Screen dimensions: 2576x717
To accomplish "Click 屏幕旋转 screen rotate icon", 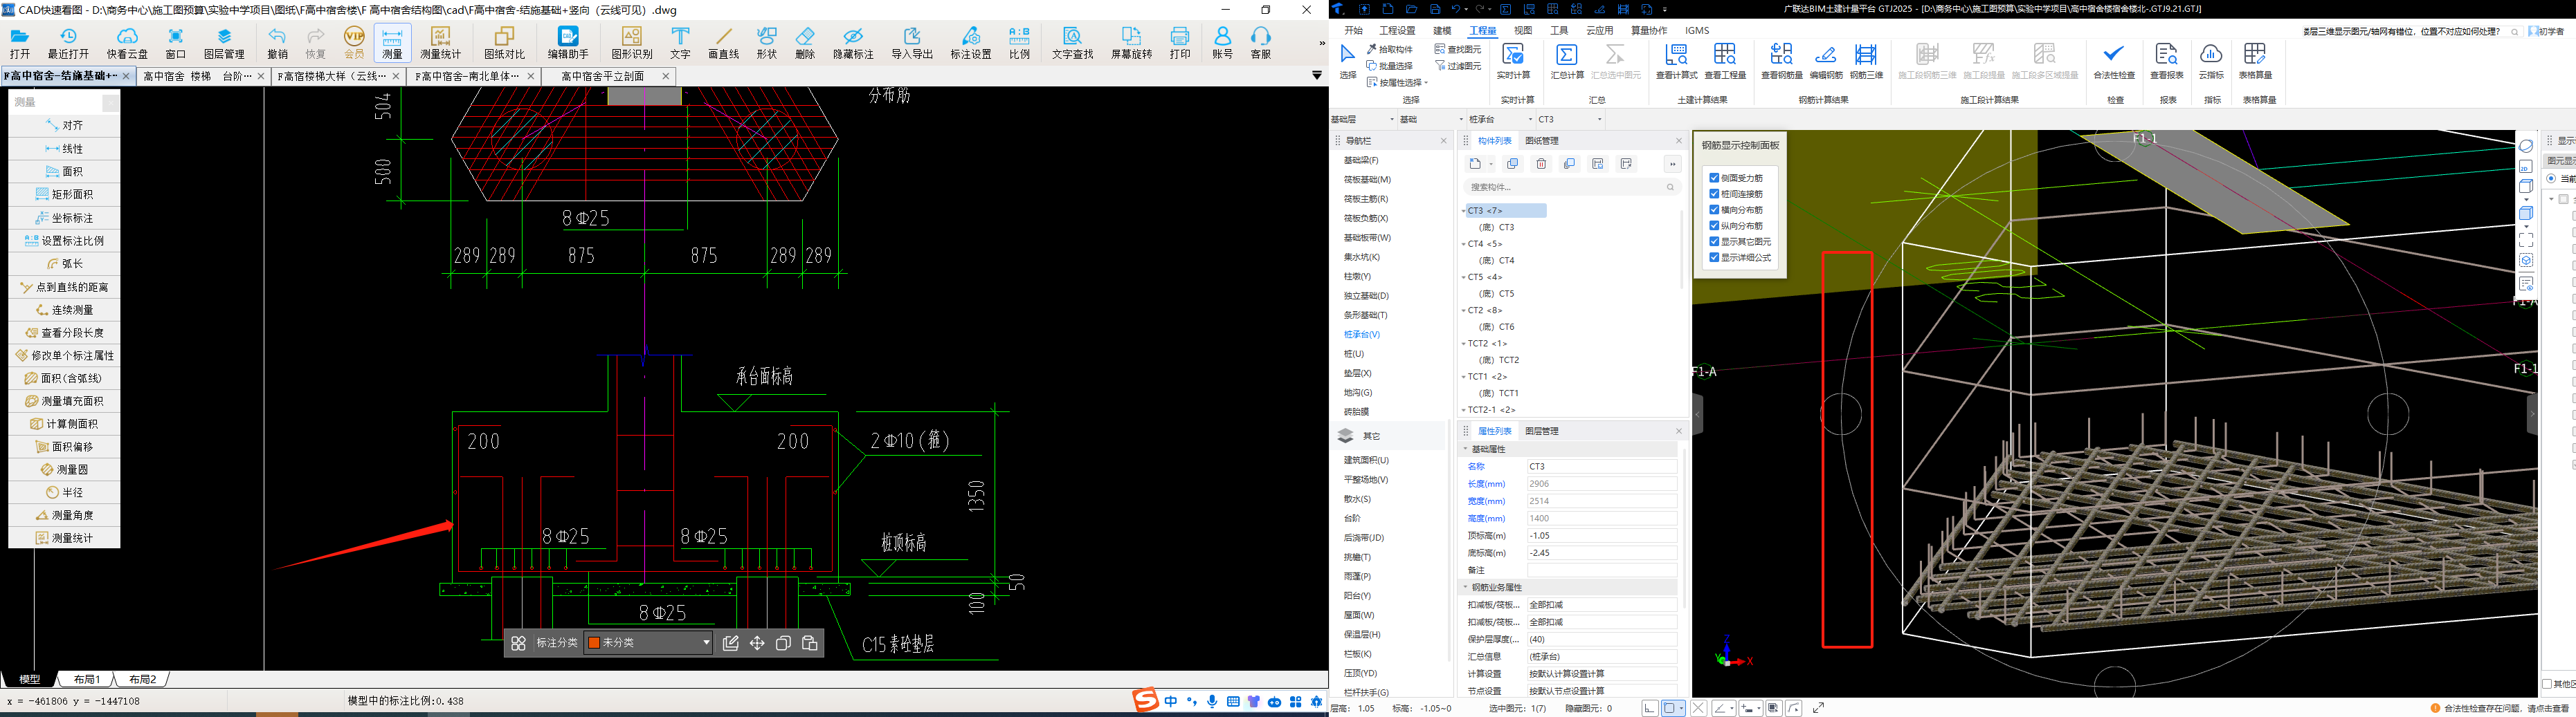I will (1131, 43).
